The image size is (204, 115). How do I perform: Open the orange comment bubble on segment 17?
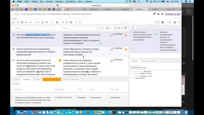coord(60,60)
